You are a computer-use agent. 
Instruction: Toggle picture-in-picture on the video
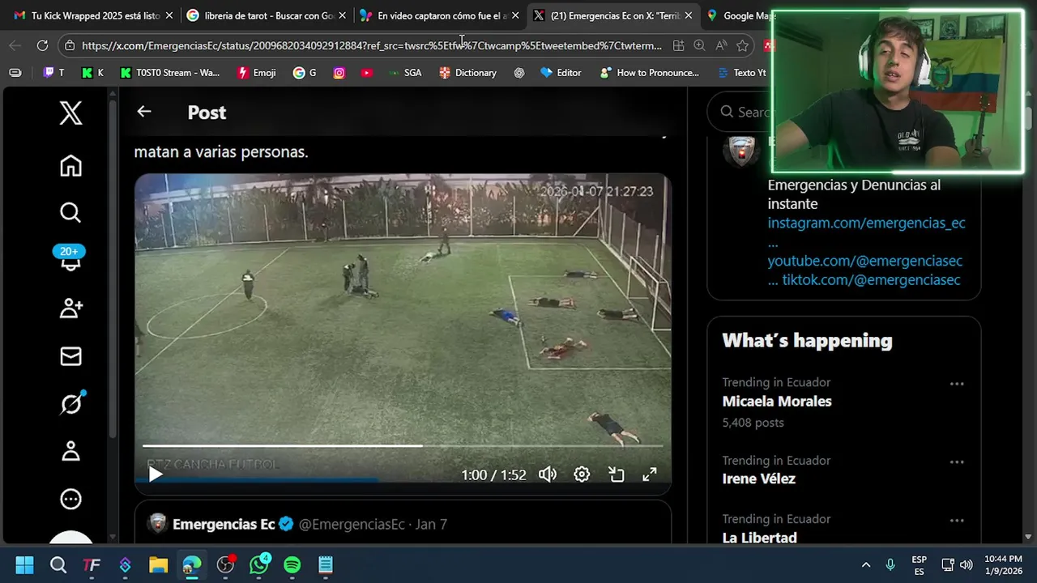pyautogui.click(x=617, y=474)
